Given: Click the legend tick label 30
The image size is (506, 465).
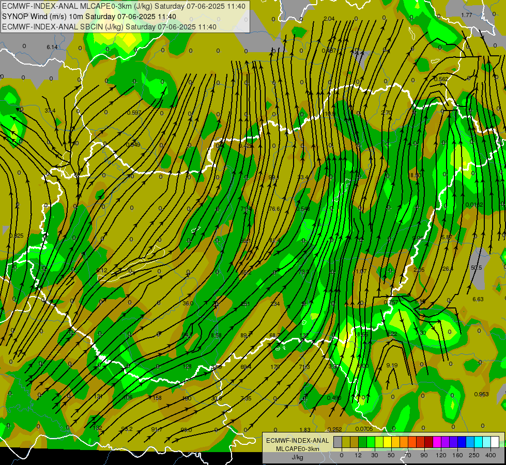Looking at the screenshot, I should coord(374,455).
